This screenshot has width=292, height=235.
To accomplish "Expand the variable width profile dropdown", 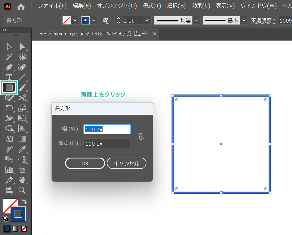I will [x=197, y=21].
